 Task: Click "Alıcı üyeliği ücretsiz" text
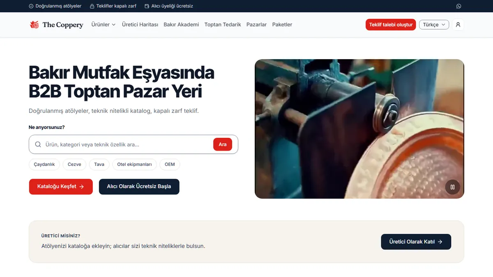pyautogui.click(x=172, y=6)
